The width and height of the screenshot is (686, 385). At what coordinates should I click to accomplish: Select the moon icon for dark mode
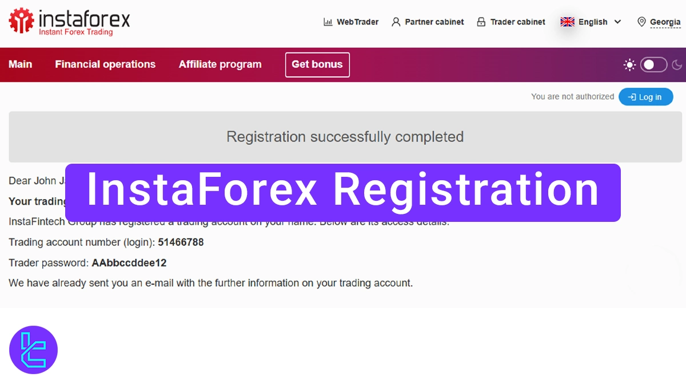pos(677,64)
